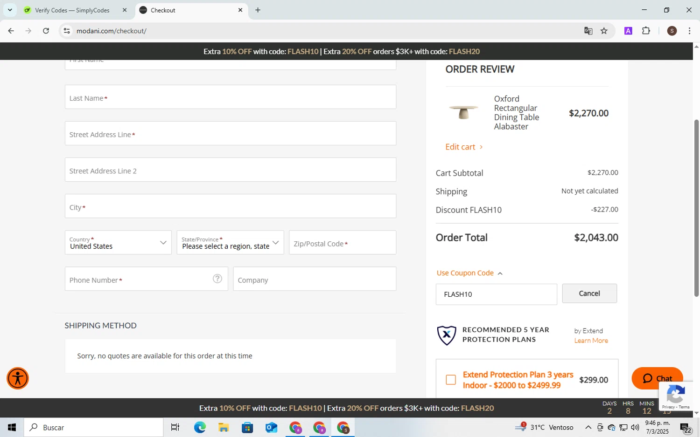This screenshot has height=437, width=700.
Task: Click the Extend shield logo
Action: 447,335
